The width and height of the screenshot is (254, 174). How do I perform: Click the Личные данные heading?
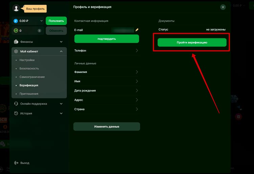pos(85,64)
